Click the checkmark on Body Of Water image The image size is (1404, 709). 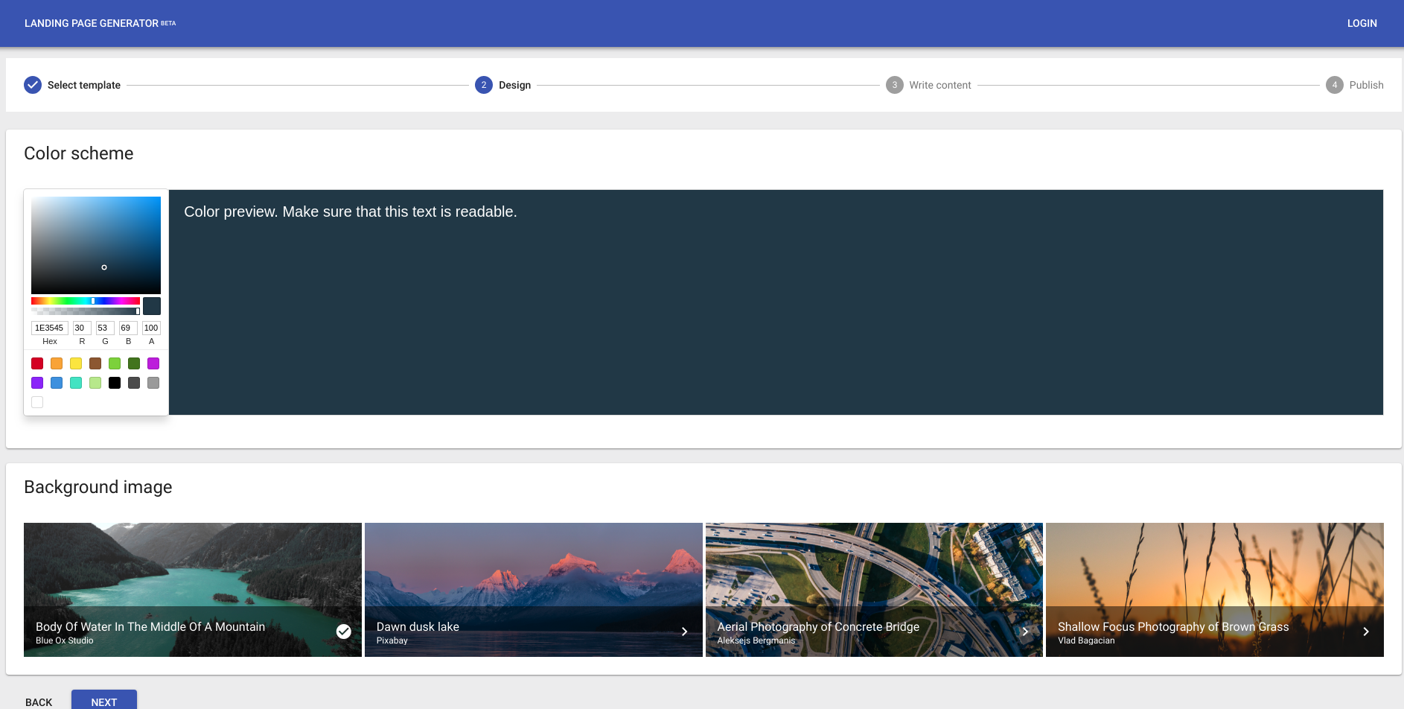pos(344,632)
